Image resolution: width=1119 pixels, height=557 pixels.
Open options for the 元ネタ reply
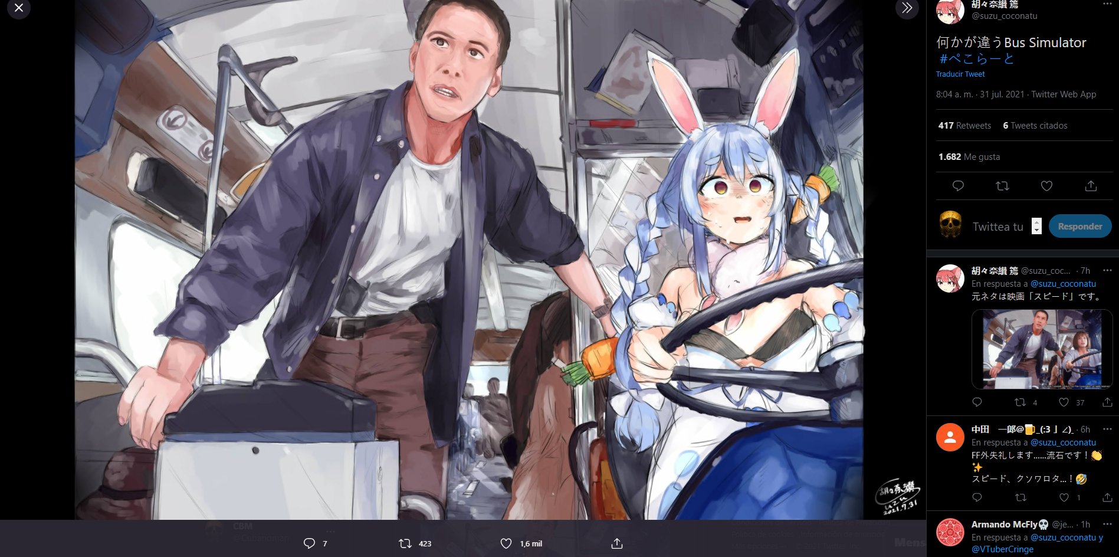click(1107, 270)
